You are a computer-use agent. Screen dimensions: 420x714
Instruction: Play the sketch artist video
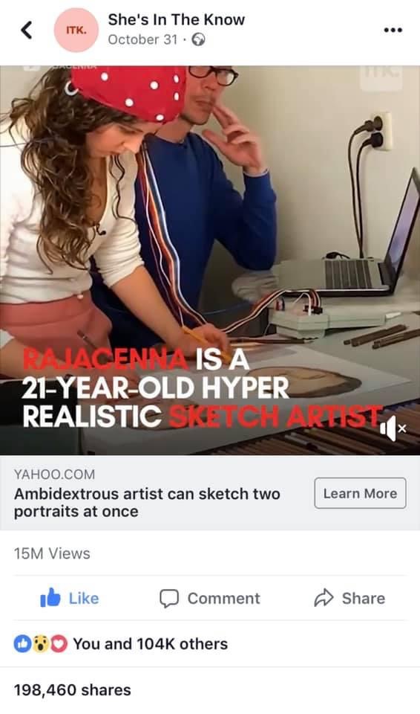point(210,260)
